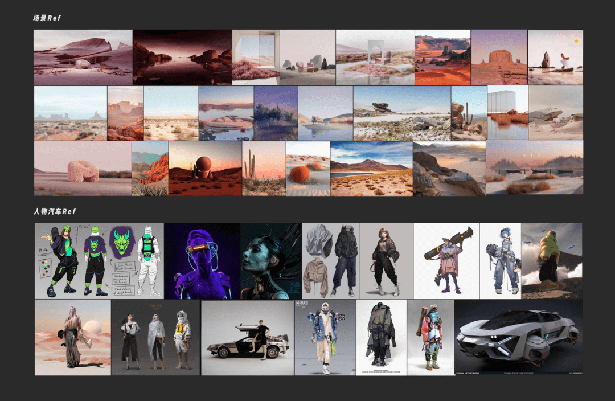
Task: Open the orange fuzzy ball on sand image
Action: point(307,169)
